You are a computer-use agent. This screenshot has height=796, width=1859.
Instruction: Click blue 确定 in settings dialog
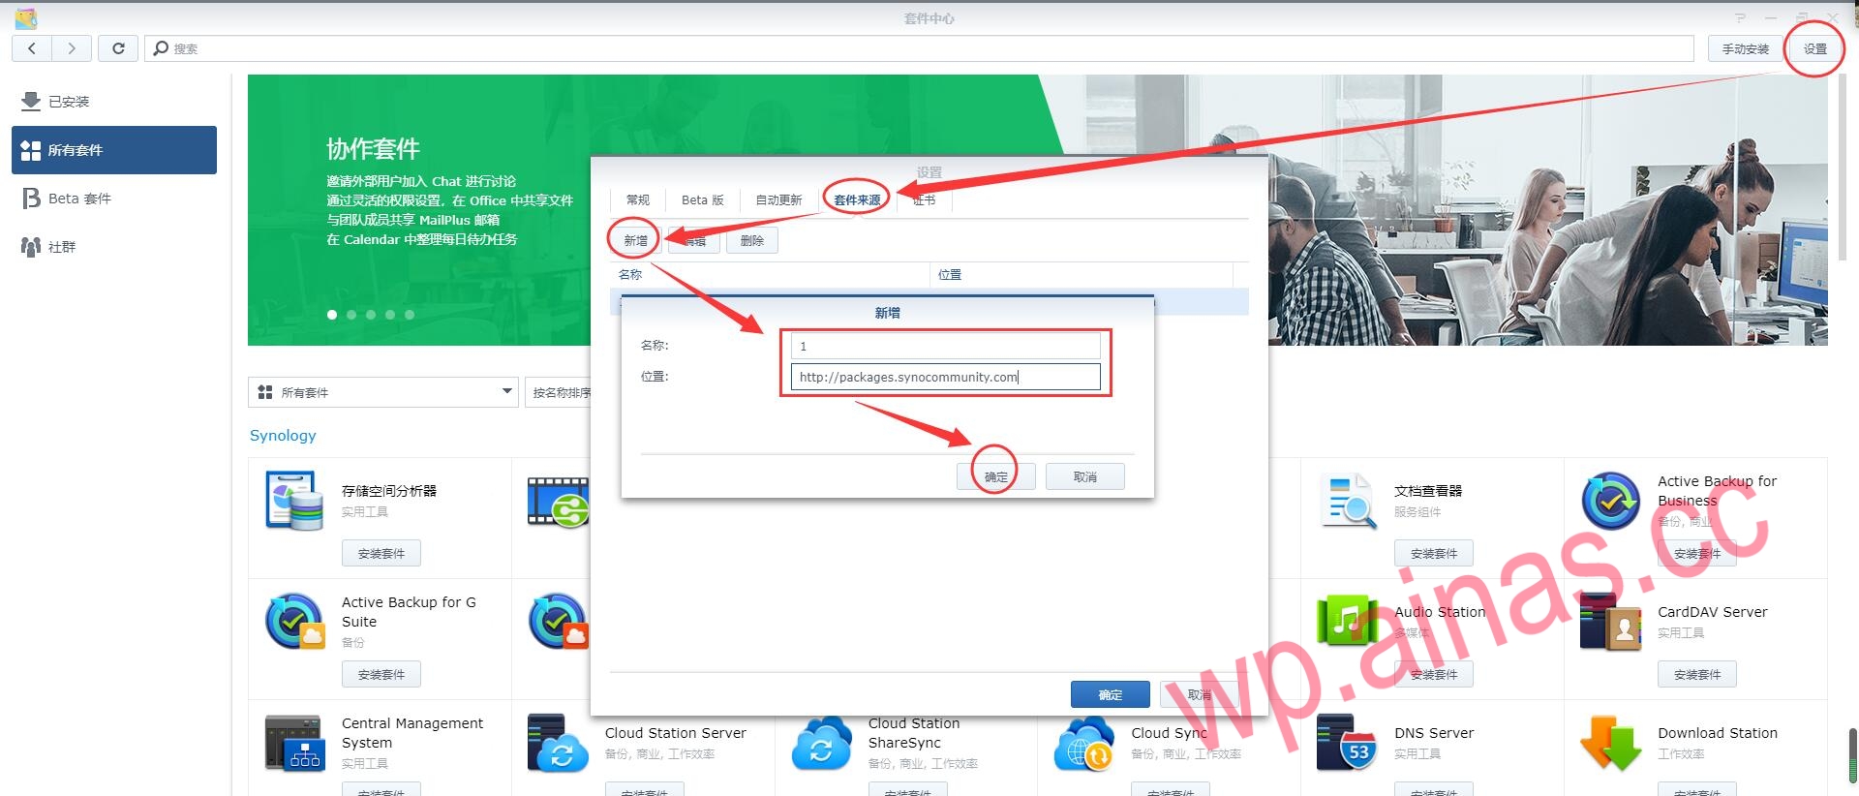click(1111, 694)
